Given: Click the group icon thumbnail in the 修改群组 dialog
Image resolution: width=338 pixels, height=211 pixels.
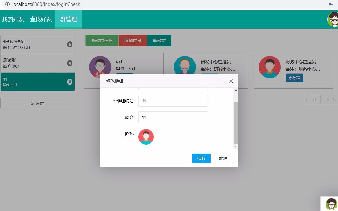Looking at the screenshot, I should [x=146, y=136].
